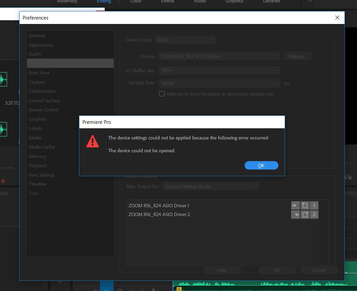Select Sync Settings preferences
Viewport: 357px width, 291px height.
point(42,175)
